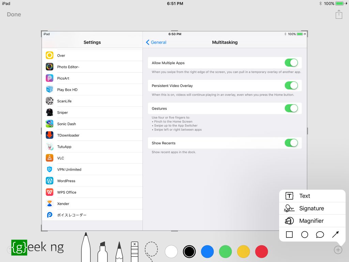Viewport: 349px width, 262px height.
Task: Select the highlighter marker tool
Action: (102, 252)
